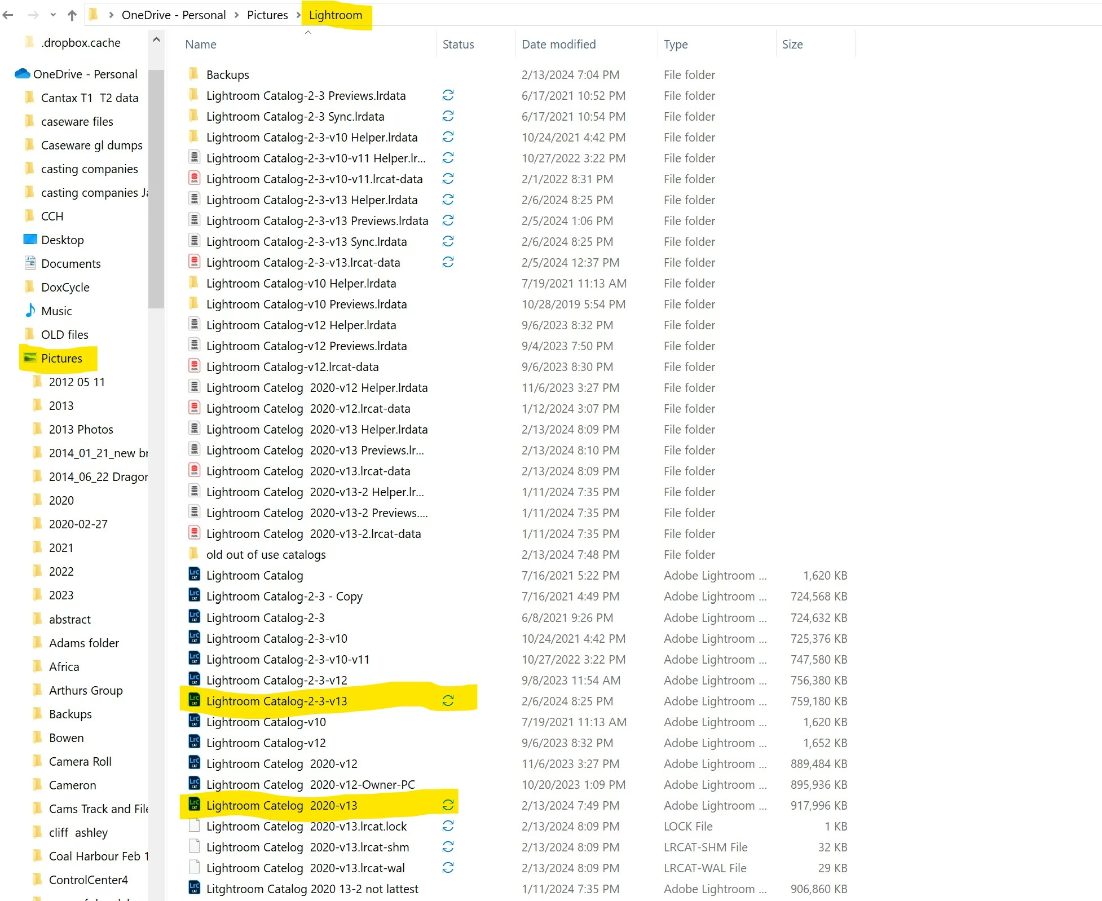Sort by the Name column header
Image resolution: width=1102 pixels, height=901 pixels.
click(x=201, y=45)
